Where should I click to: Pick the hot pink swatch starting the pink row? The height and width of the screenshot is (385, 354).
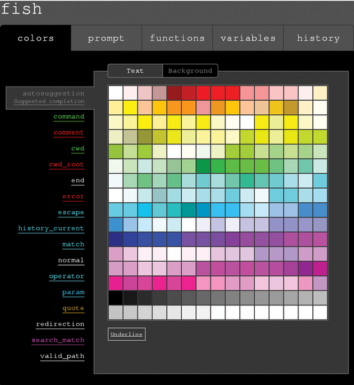116,284
